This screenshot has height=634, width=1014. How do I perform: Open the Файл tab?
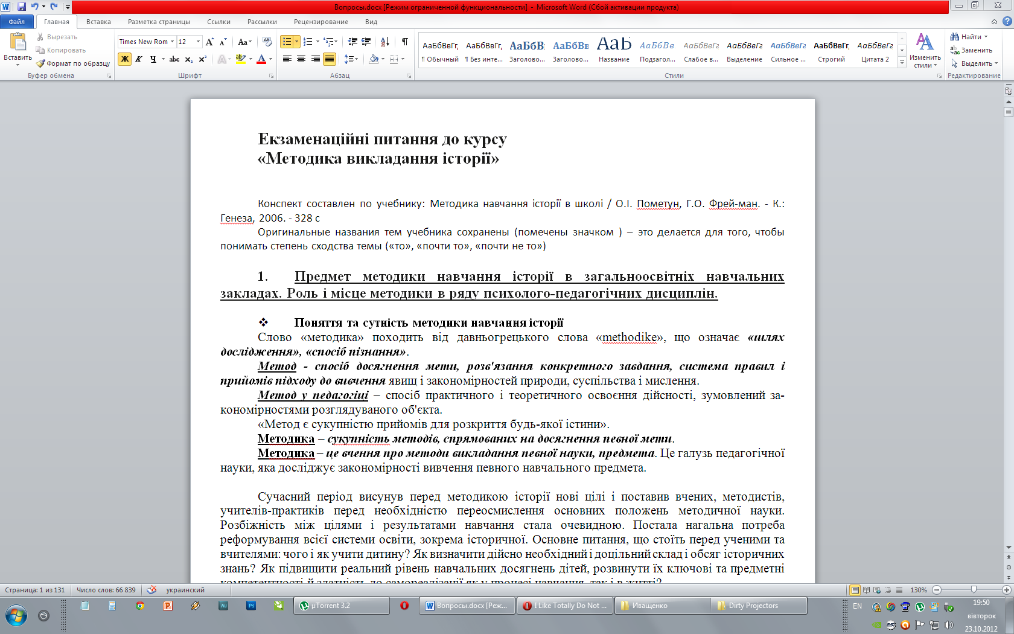click(17, 22)
